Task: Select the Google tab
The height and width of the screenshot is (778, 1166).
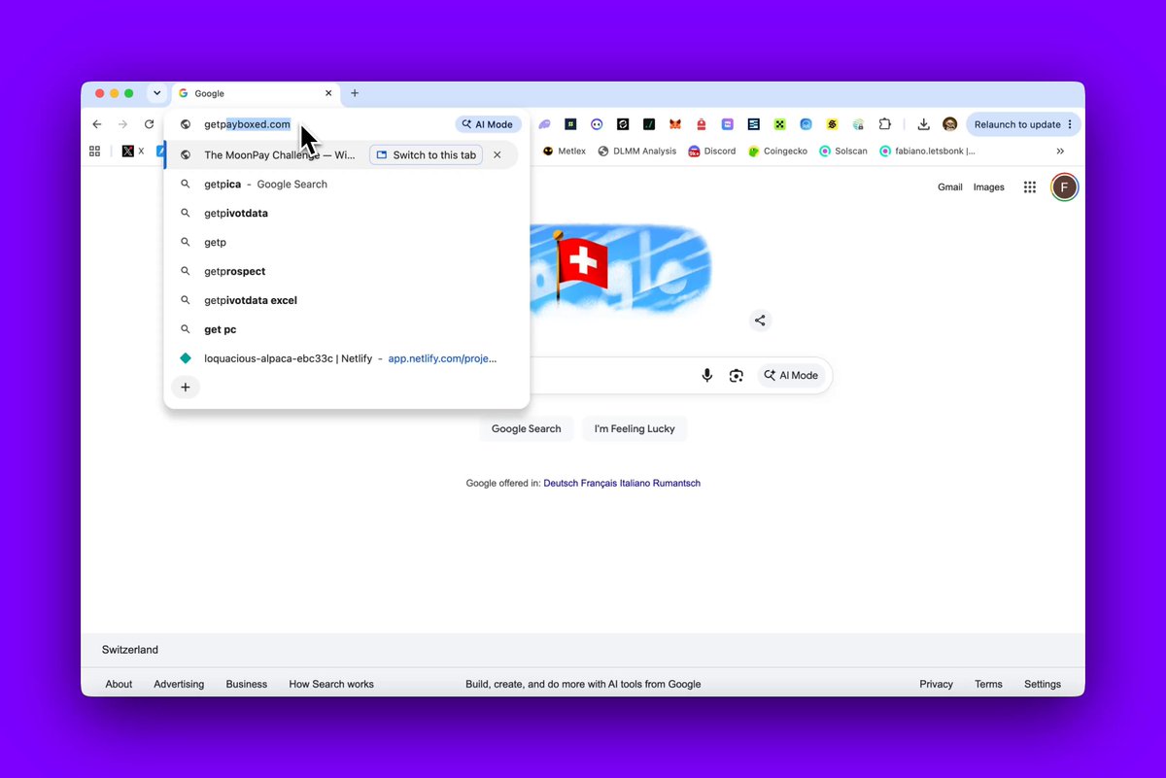Action: (x=256, y=93)
